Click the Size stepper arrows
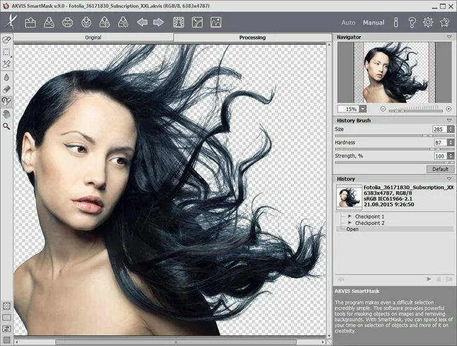 [451, 129]
